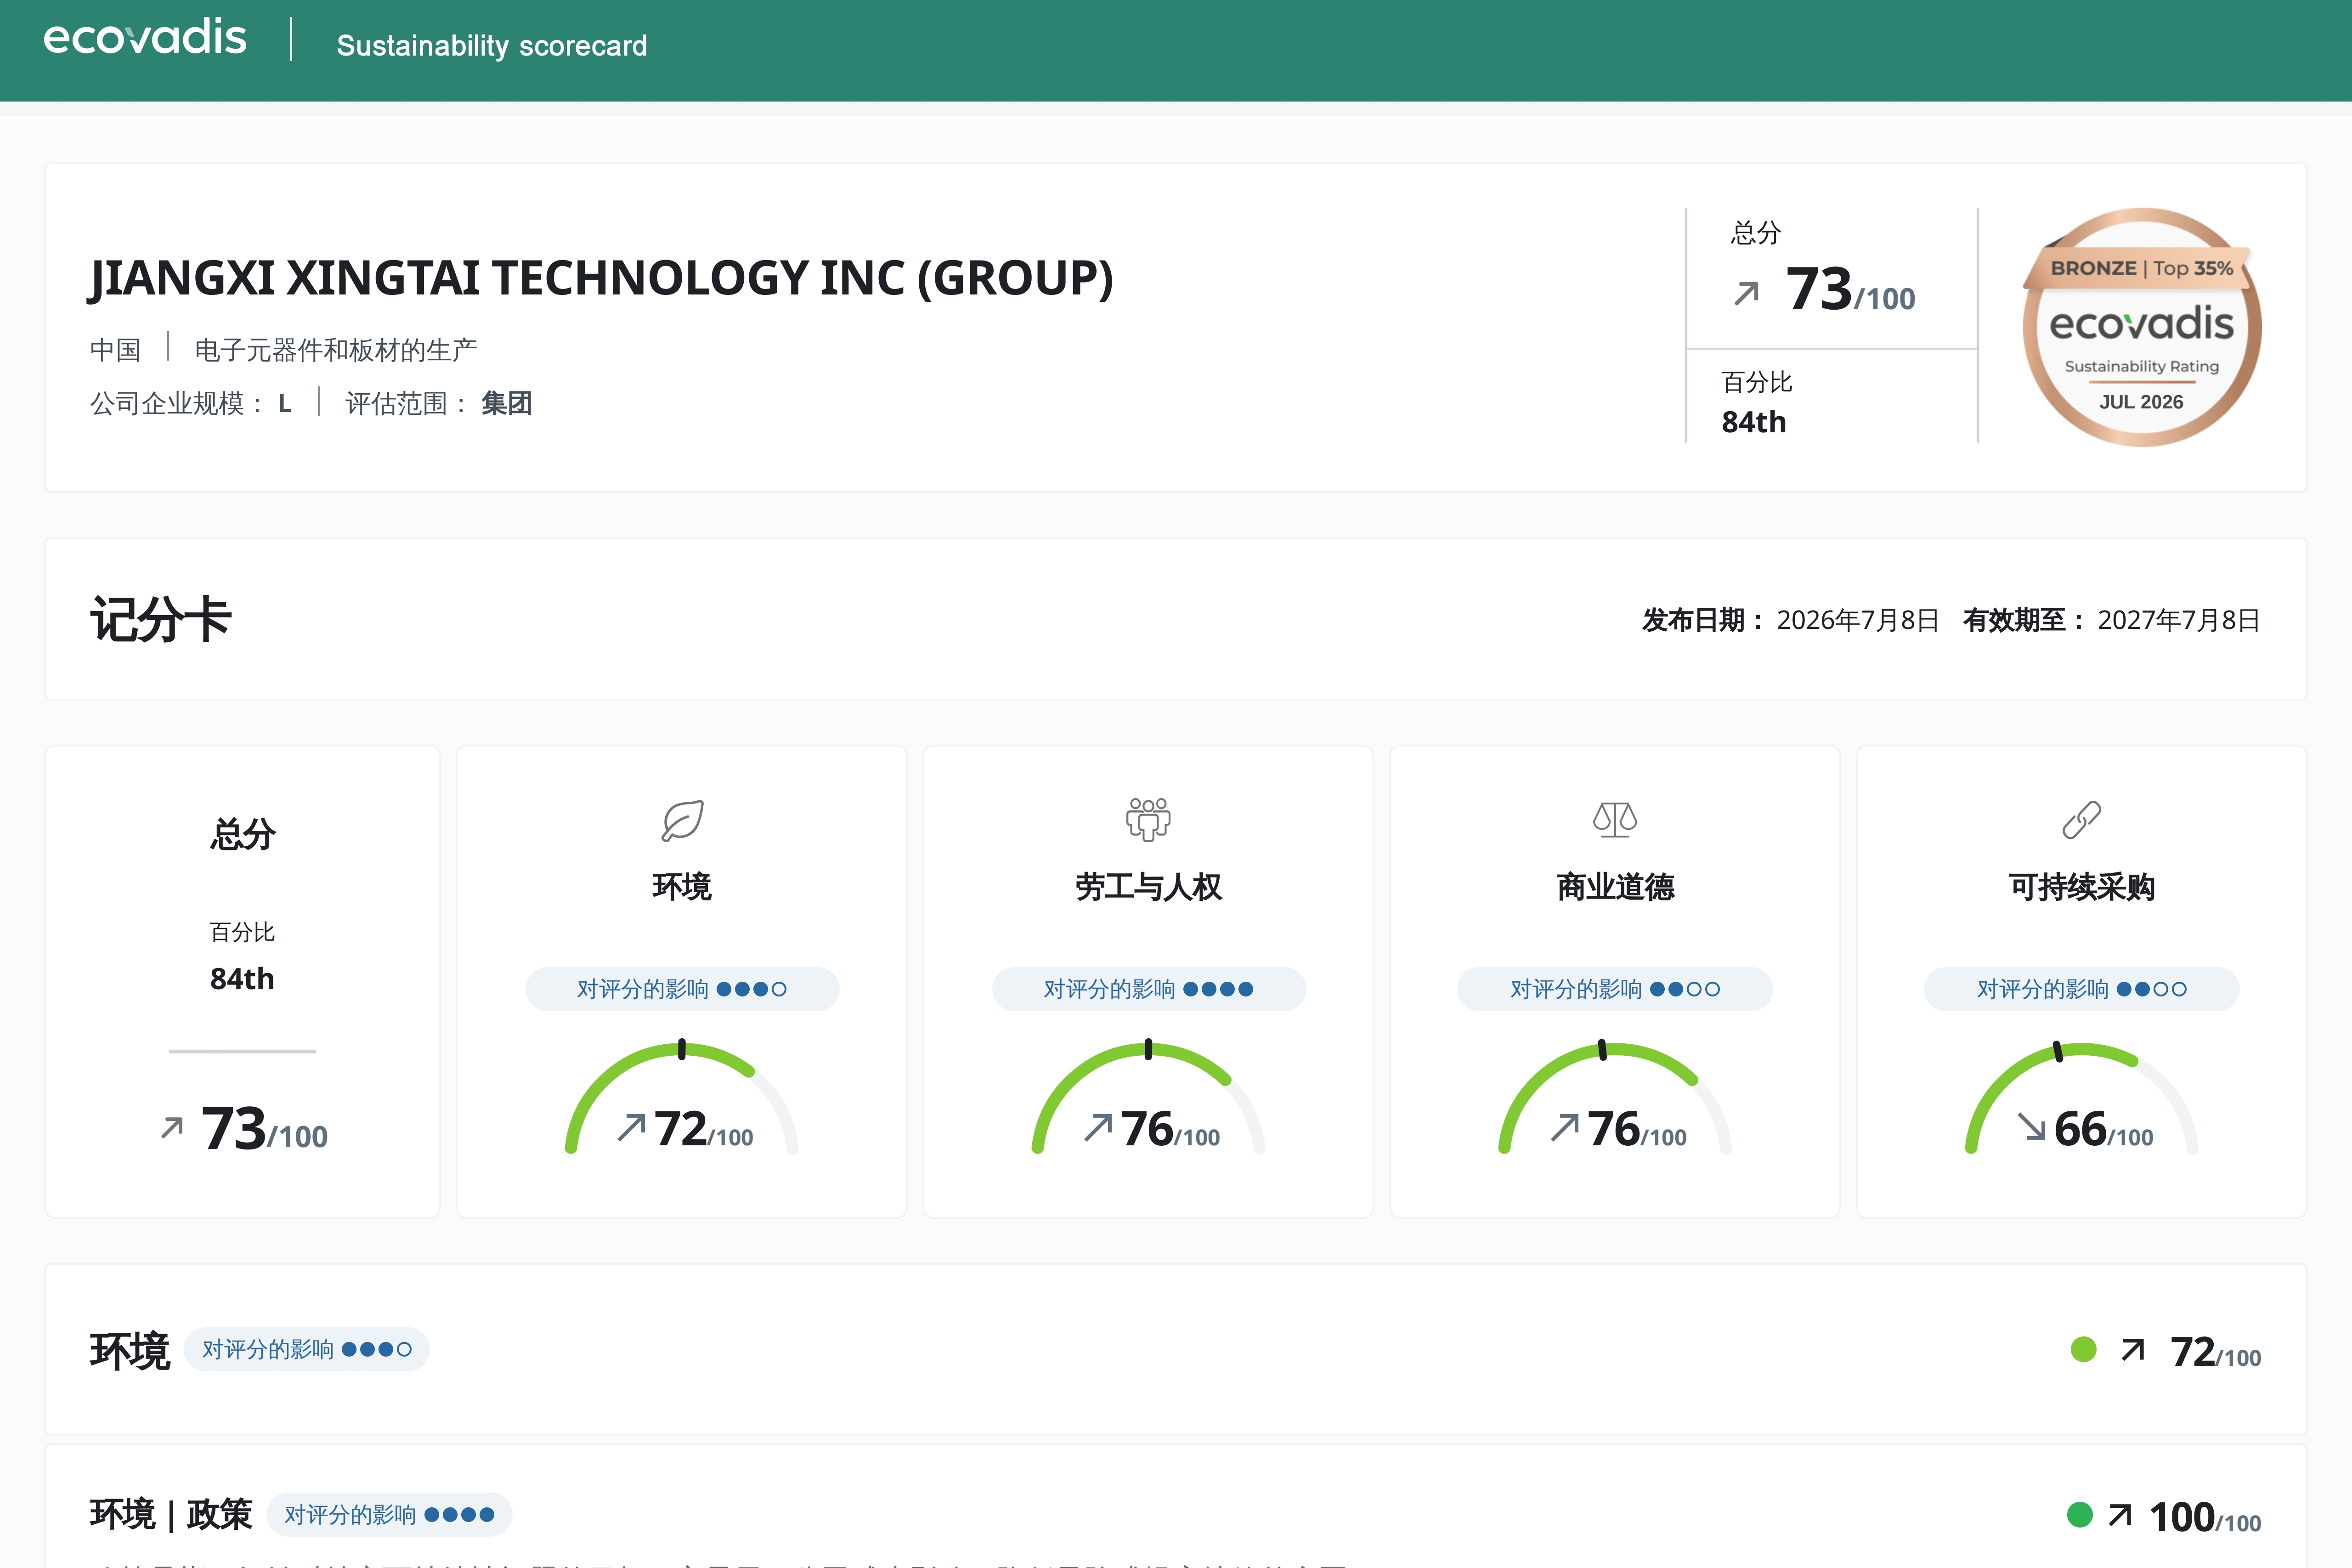Click the company name JIANGXI XINGTAI TECHNOLOGY INC
2352x1568 pixels.
click(601, 278)
